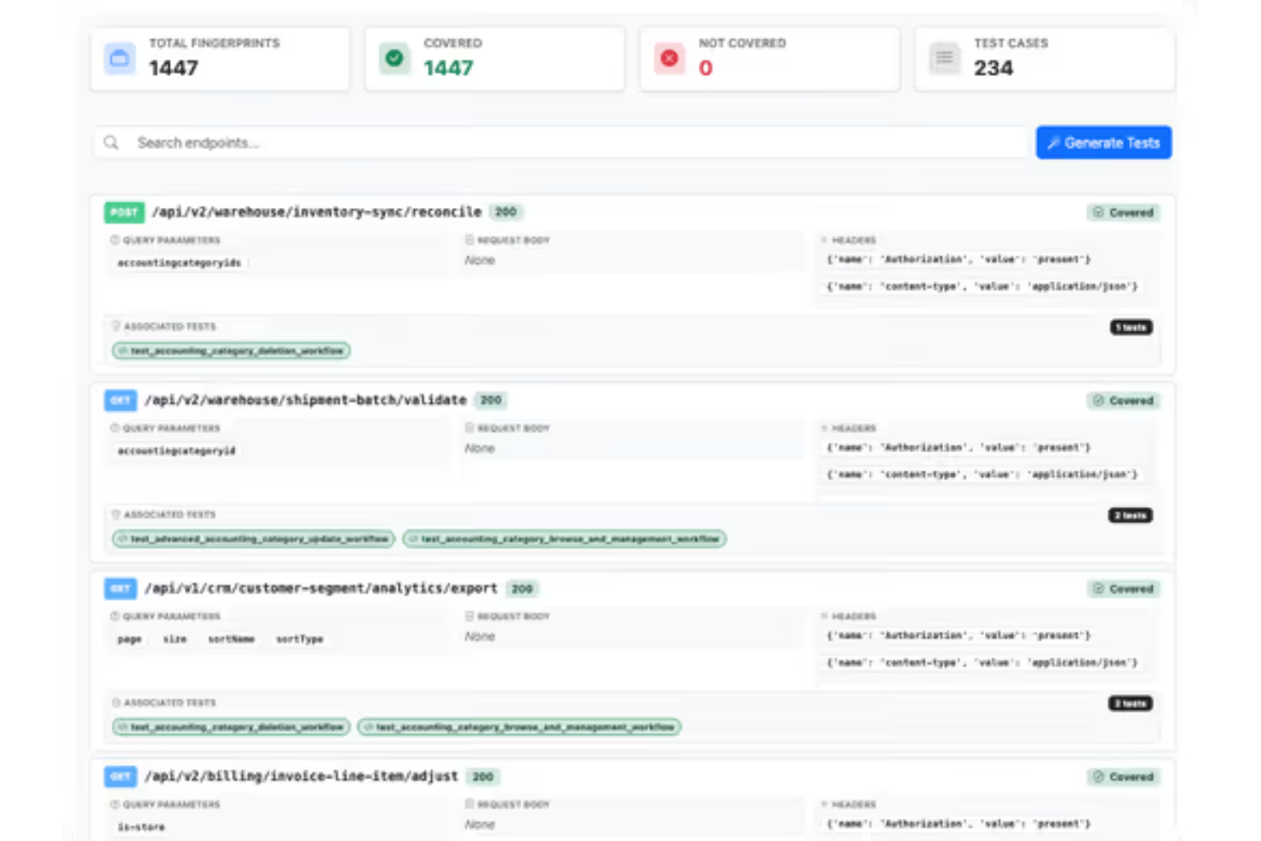Viewport: 1261px width, 841px height.
Task: Click the Associated Tests icon on reconcile card
Action: pyautogui.click(x=115, y=326)
